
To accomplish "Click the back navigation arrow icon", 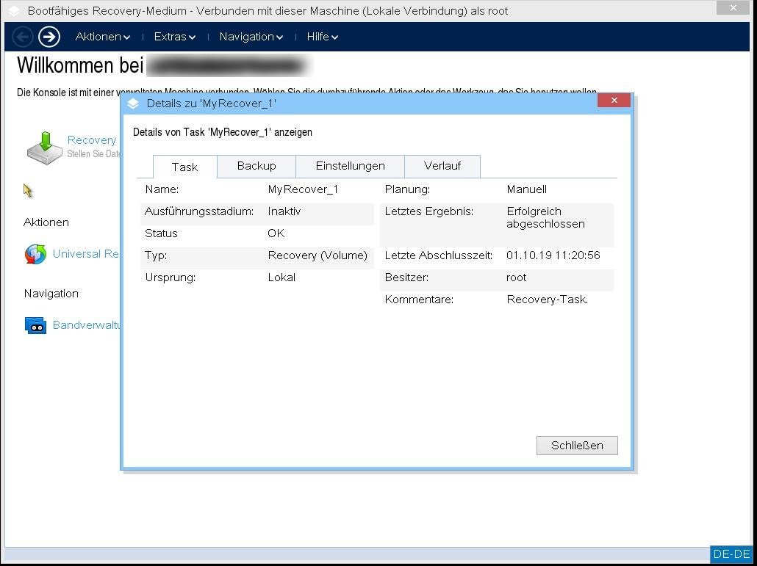I will [x=23, y=36].
